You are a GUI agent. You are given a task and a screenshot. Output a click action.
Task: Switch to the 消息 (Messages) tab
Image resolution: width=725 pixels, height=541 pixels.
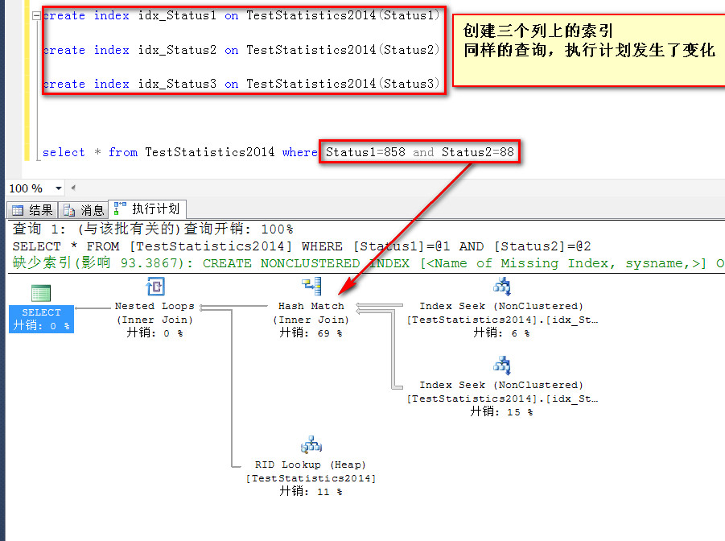click(84, 211)
